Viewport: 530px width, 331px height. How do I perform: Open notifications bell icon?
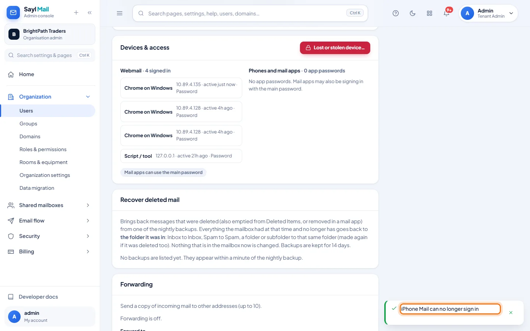[446, 13]
